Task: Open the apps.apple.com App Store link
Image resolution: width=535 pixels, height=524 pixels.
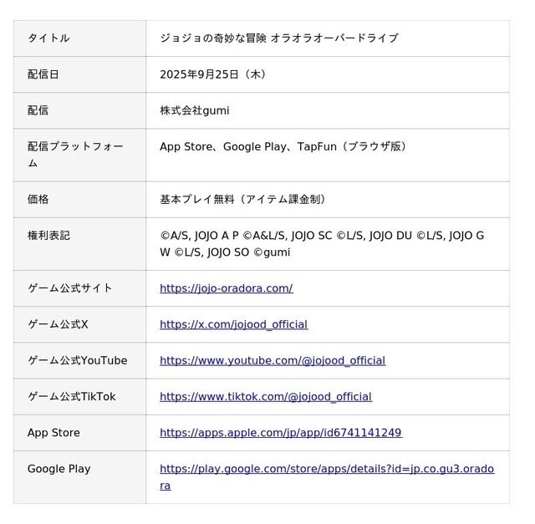Action: 281,433
